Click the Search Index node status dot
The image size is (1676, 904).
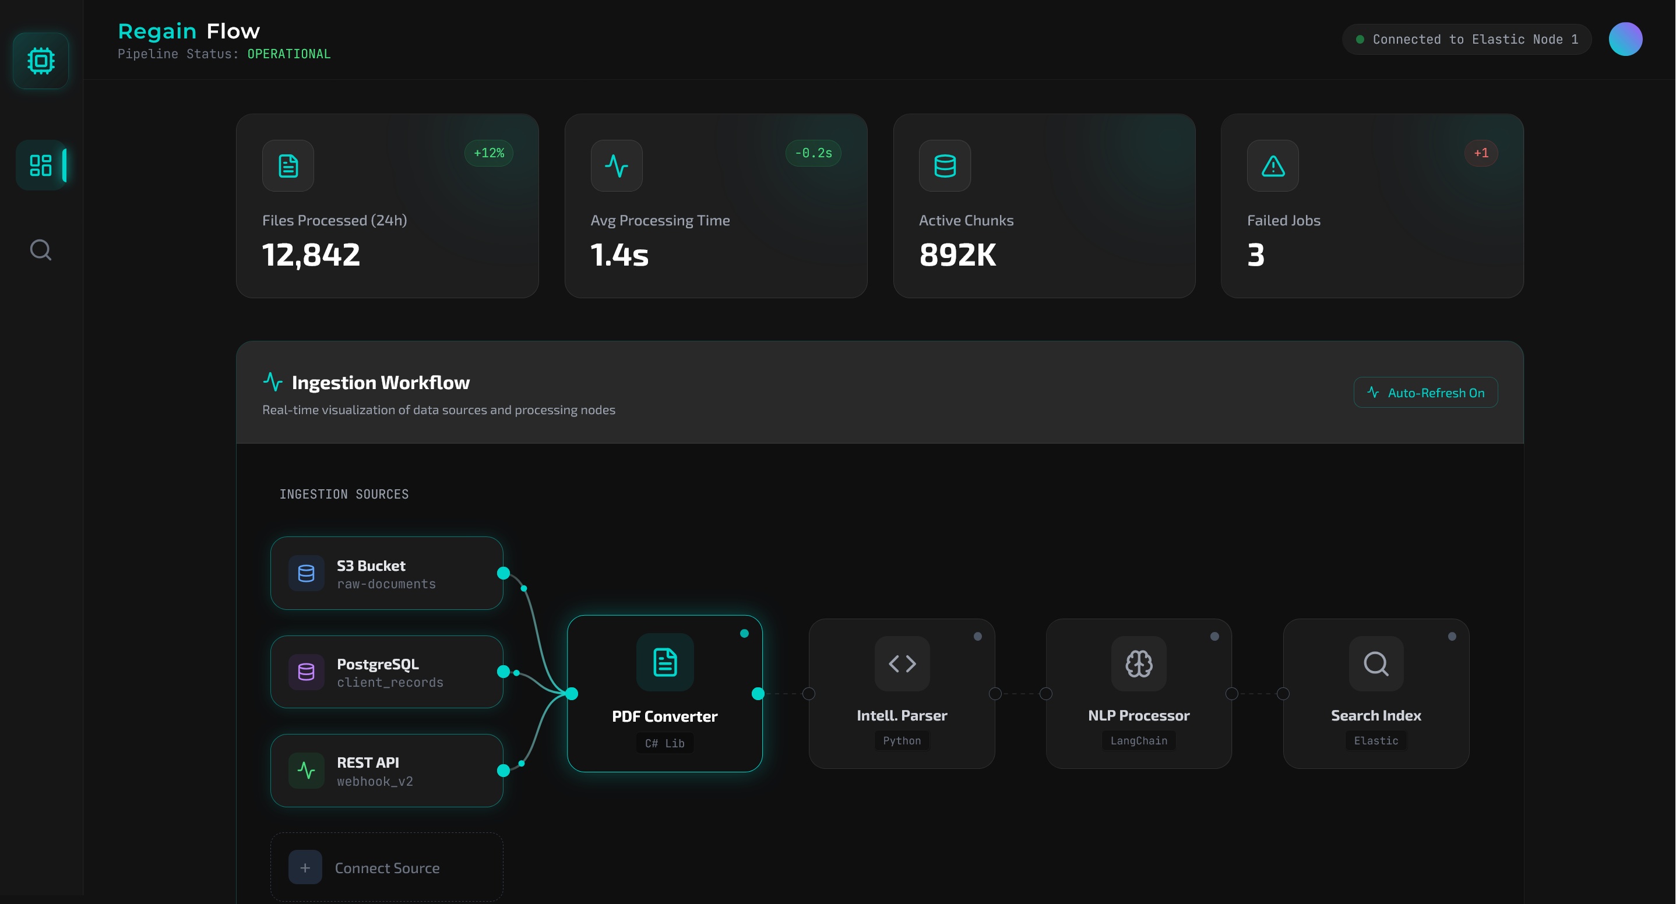click(1451, 637)
